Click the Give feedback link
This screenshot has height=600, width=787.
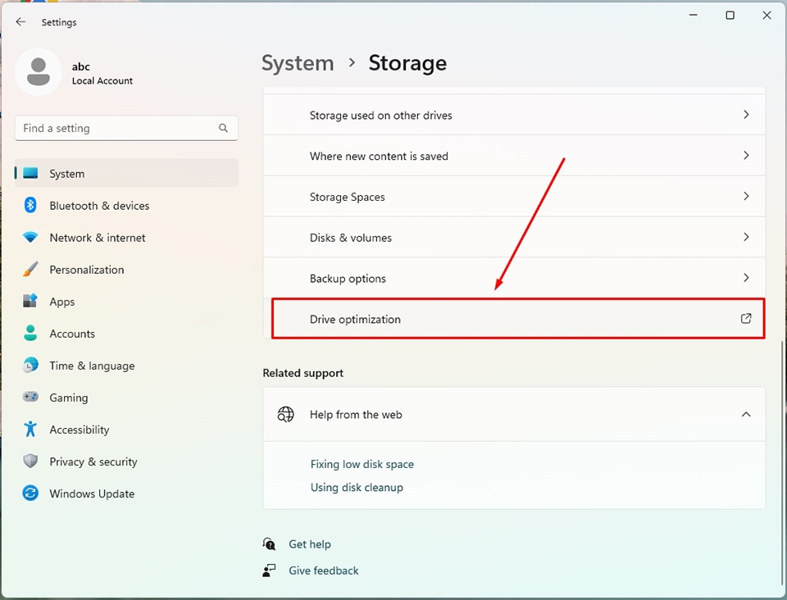coord(323,570)
